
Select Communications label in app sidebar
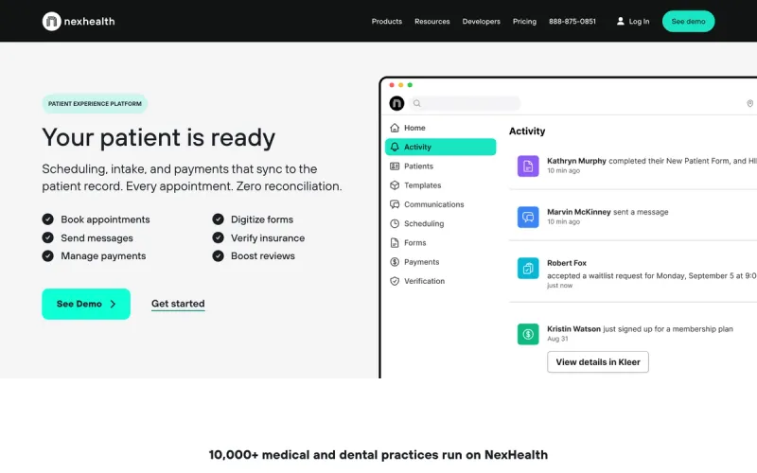434,204
